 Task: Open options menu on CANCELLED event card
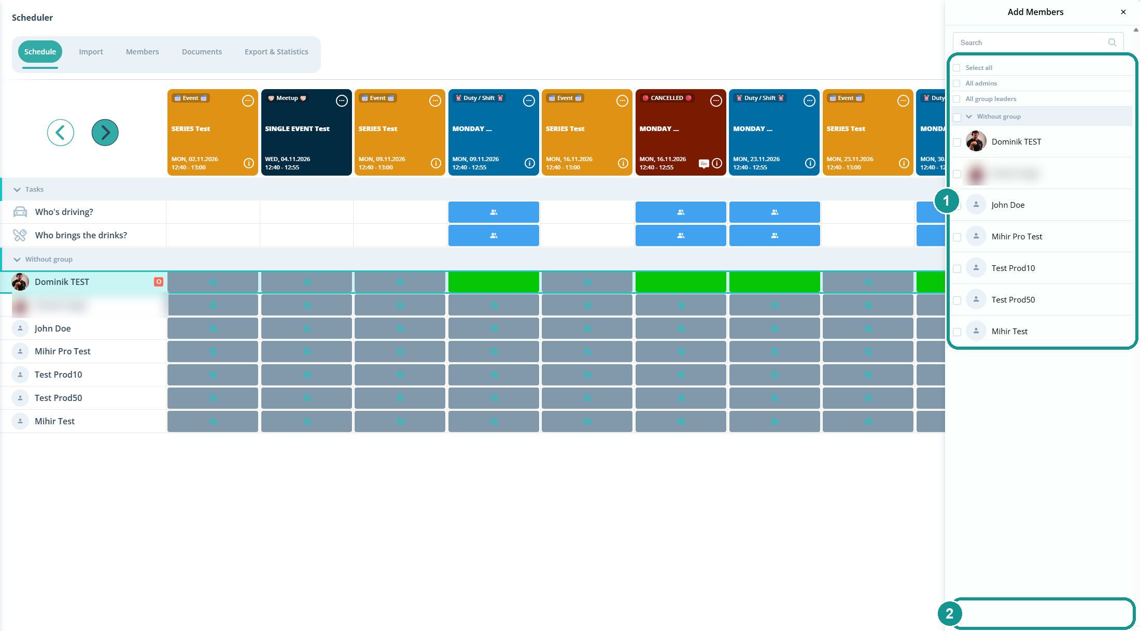[716, 101]
